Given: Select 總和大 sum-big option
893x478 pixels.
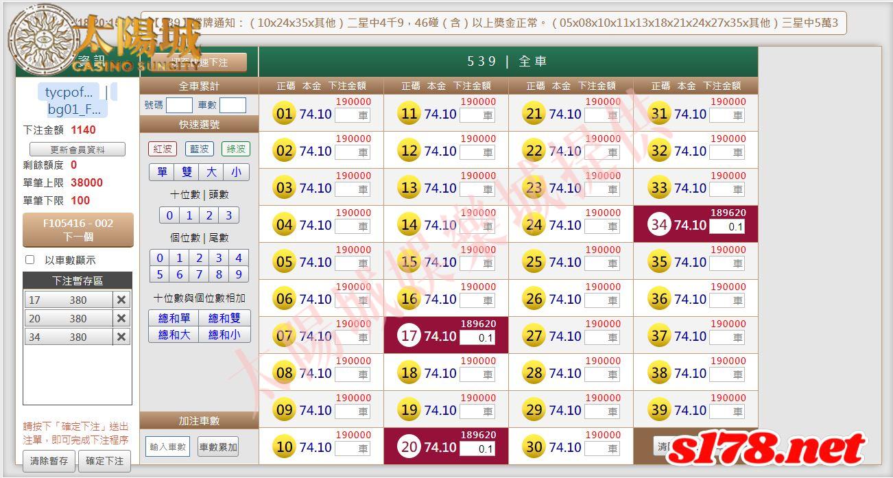Looking at the screenshot, I should pos(174,335).
